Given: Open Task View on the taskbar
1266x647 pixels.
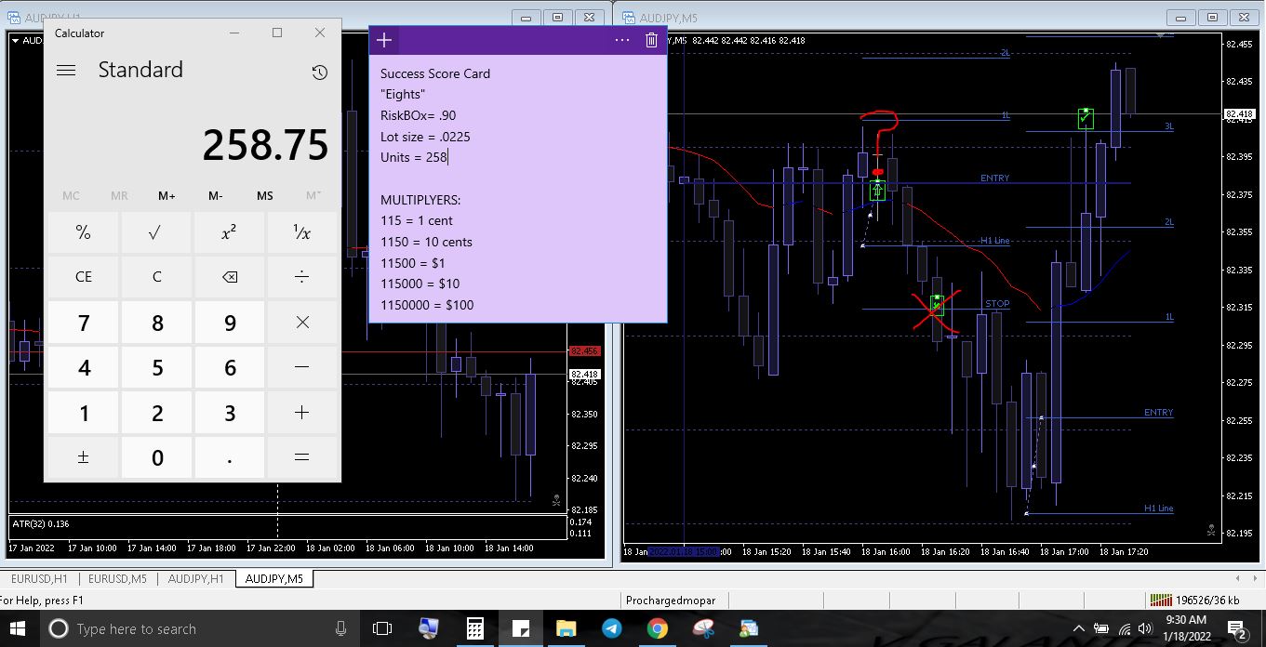Looking at the screenshot, I should click(382, 629).
